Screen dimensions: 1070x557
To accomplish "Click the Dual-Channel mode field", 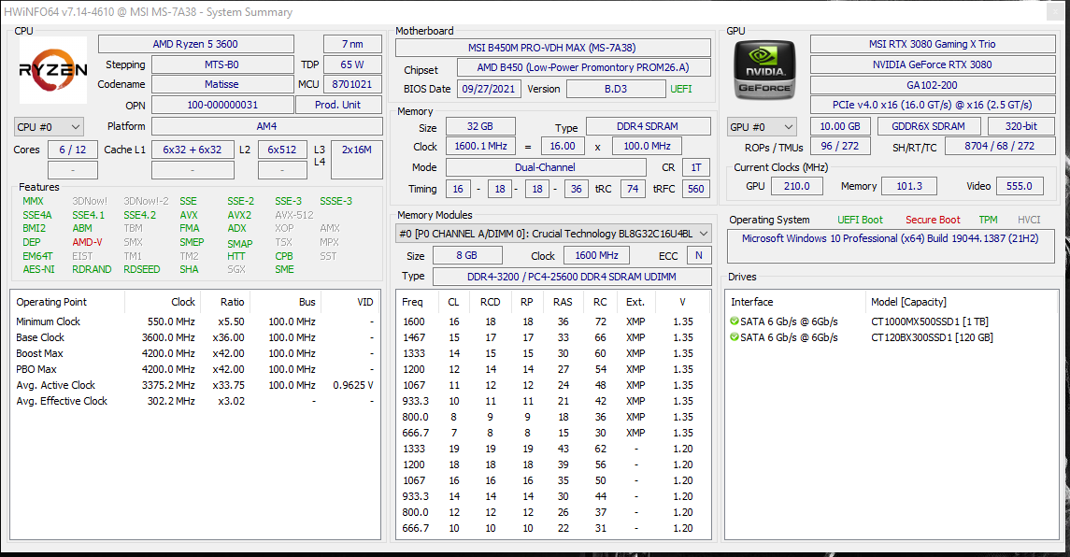I will (545, 167).
